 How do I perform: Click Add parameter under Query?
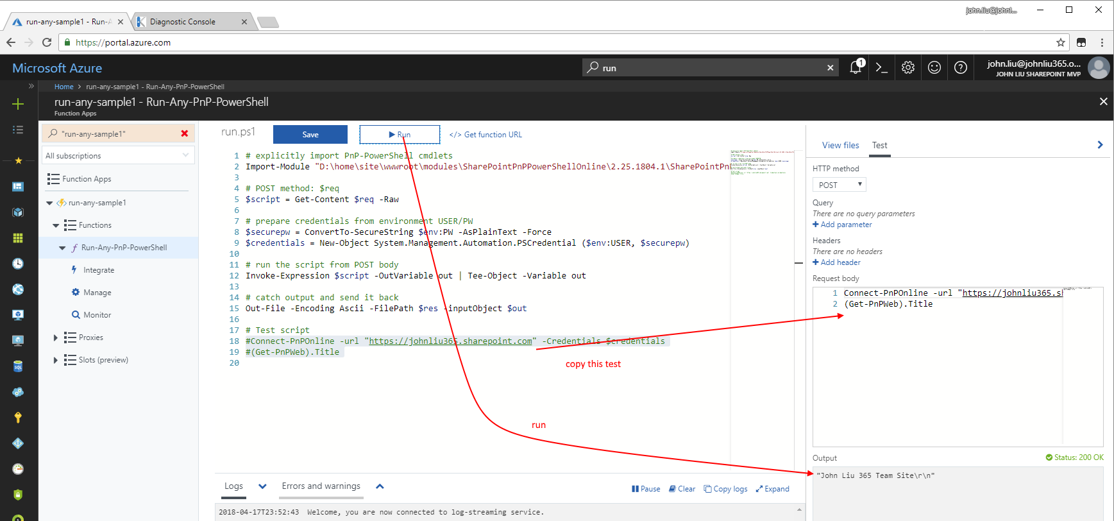pos(842,225)
